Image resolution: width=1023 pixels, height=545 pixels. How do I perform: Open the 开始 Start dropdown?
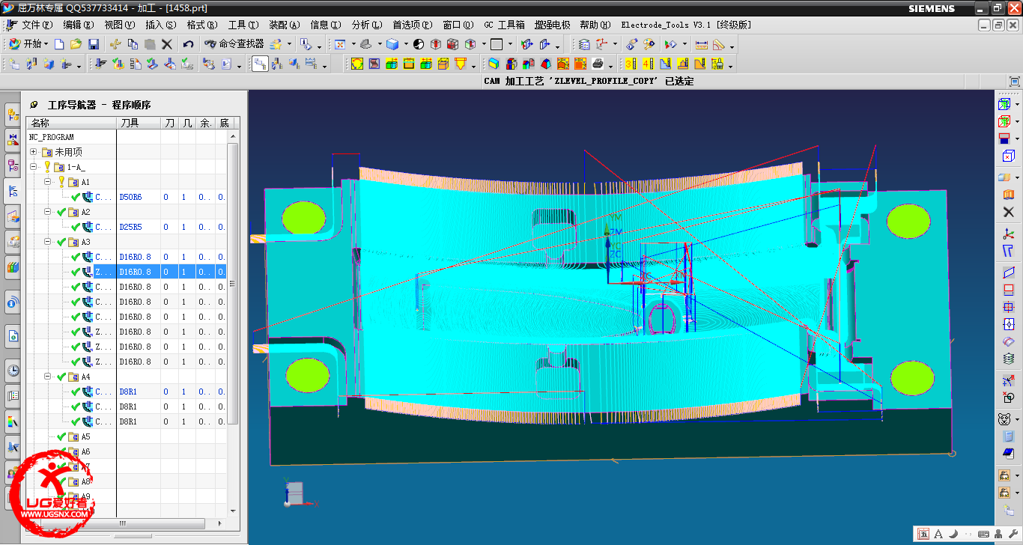[x=29, y=44]
